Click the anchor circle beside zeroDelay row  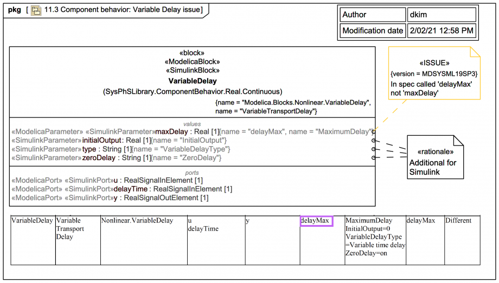374,157
